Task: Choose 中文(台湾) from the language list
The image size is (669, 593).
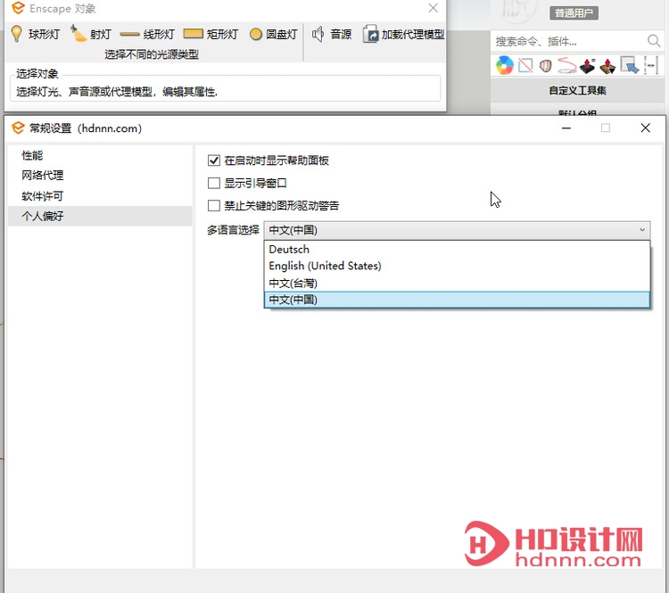Action: point(457,283)
